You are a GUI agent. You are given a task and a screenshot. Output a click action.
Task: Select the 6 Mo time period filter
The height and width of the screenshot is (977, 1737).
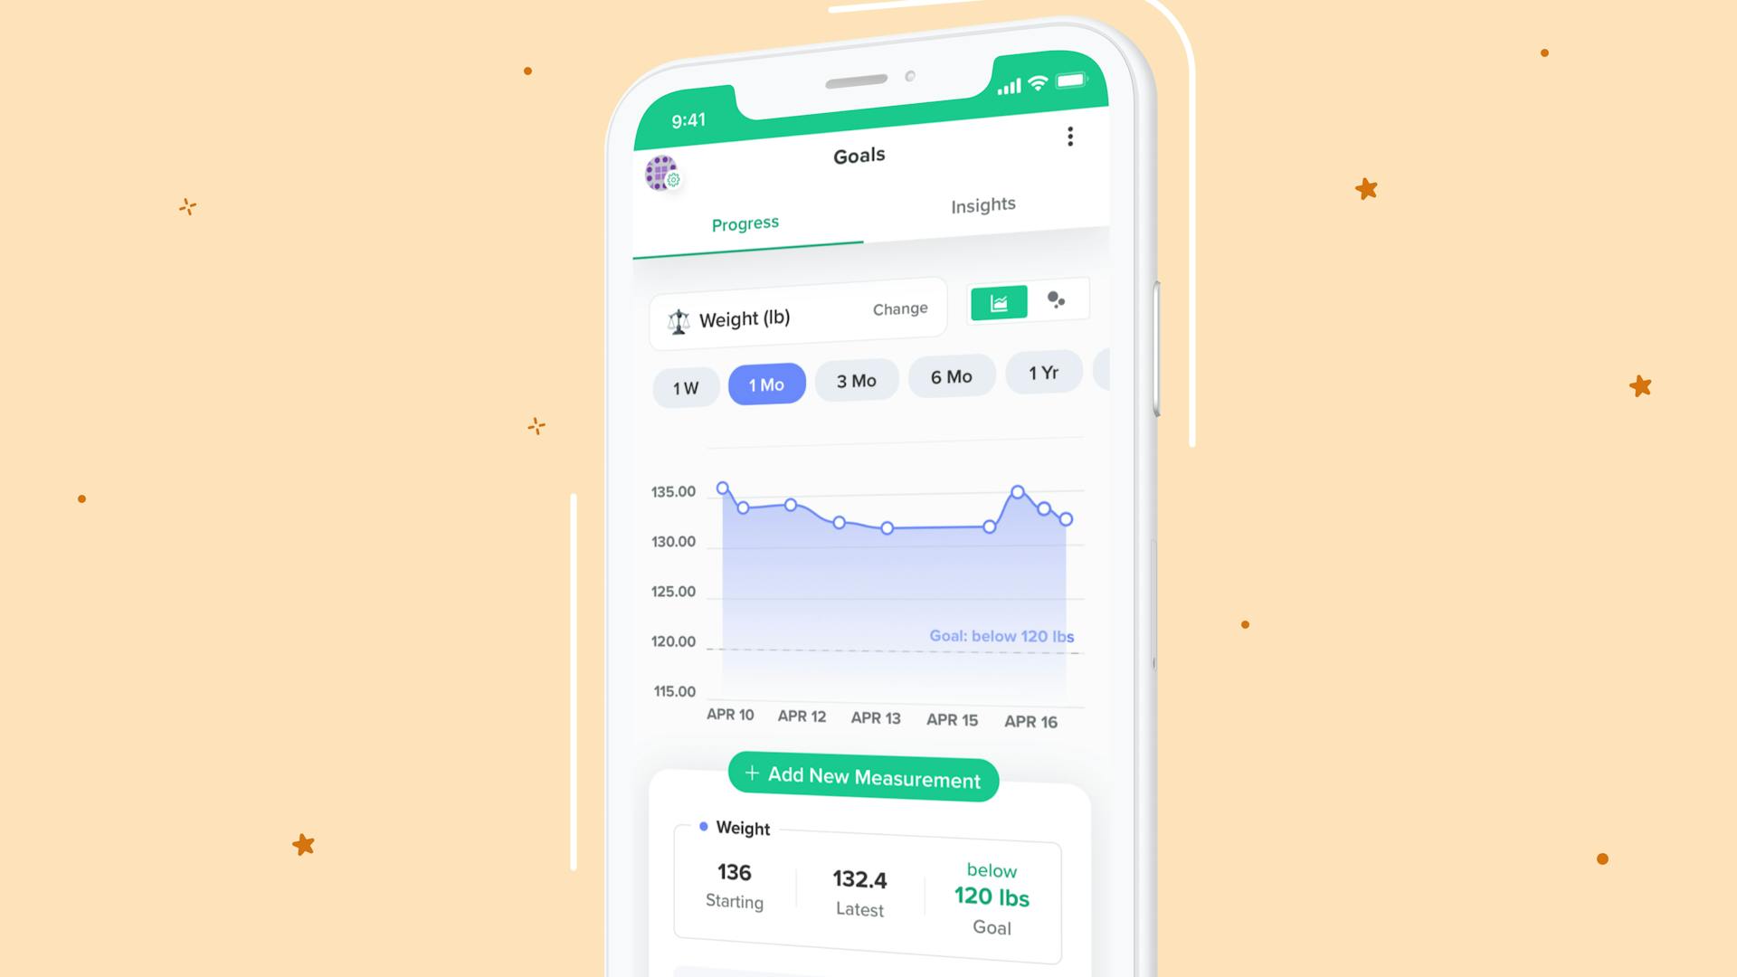coord(952,377)
